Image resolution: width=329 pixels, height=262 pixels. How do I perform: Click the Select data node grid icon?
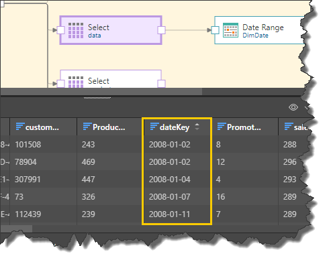(x=76, y=30)
